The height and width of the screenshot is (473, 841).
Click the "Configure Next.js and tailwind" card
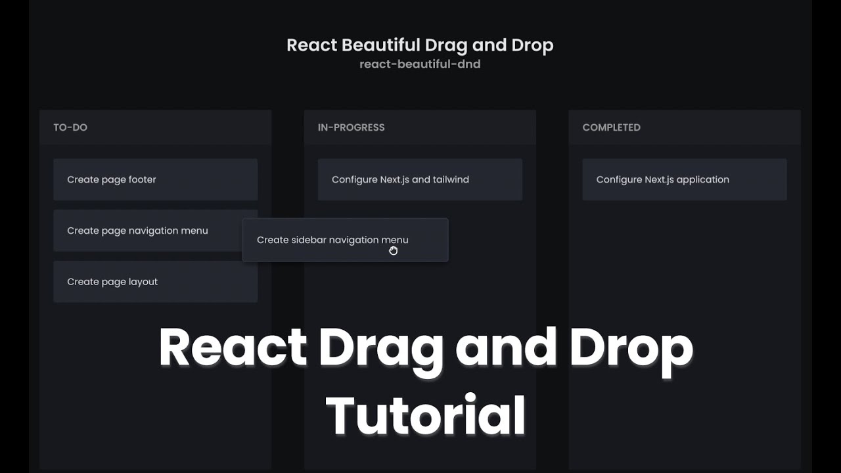[420, 179]
